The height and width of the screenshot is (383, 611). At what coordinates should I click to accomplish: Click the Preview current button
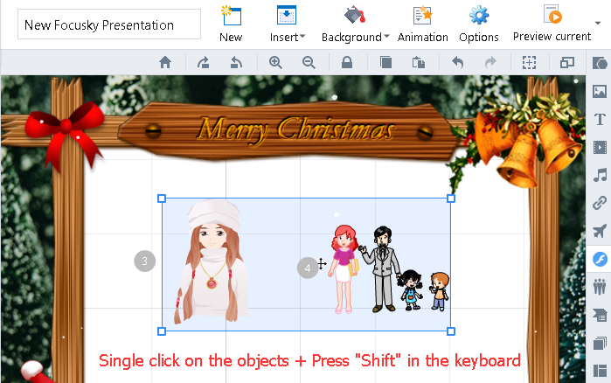point(552,24)
